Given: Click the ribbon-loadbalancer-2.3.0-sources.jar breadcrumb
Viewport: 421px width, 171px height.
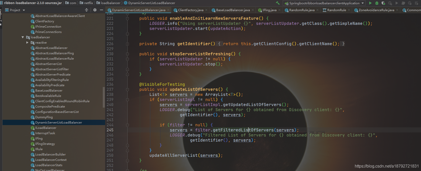Looking at the screenshot, I should click(x=33, y=3).
